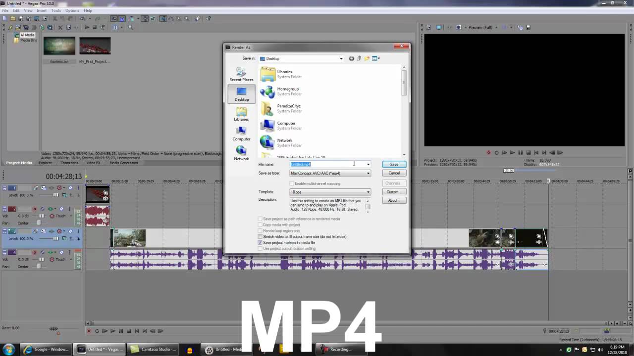Click Play in timeline transport bar
Screen dimensions: 634x356
(x=112, y=331)
